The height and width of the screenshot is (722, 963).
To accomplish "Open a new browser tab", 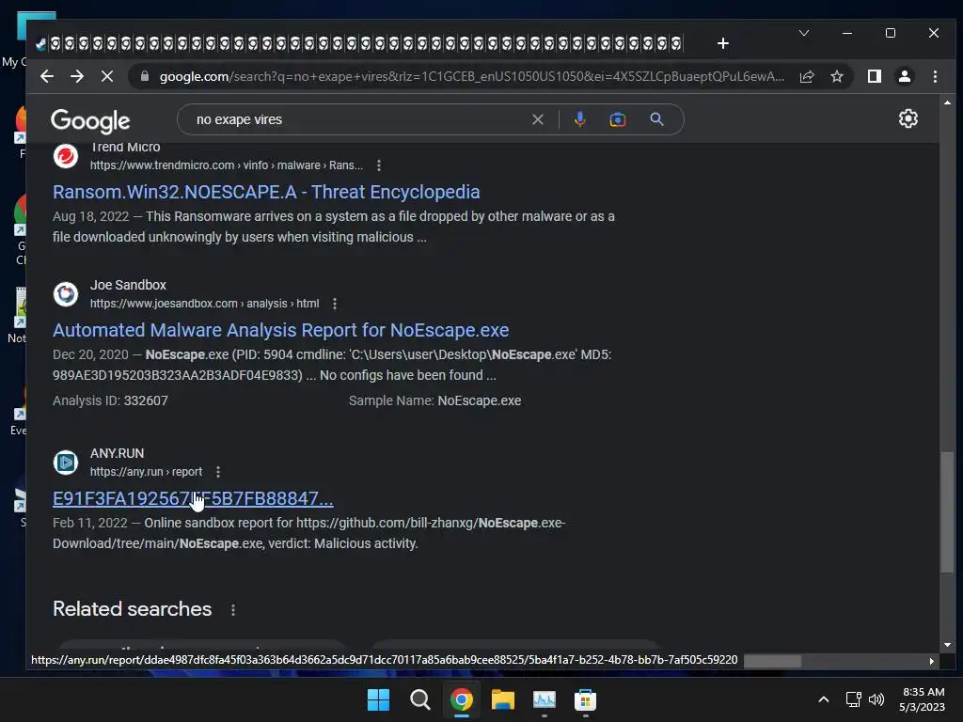I will (x=723, y=43).
